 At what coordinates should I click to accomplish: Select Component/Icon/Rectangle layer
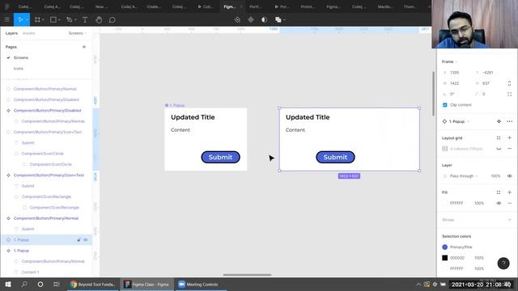[46, 196]
